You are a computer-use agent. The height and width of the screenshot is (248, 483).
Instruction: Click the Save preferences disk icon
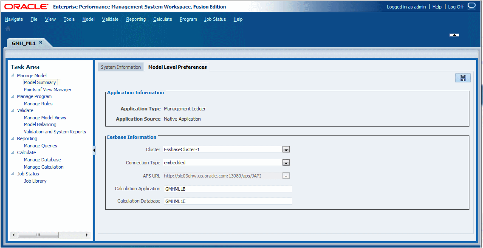[463, 78]
